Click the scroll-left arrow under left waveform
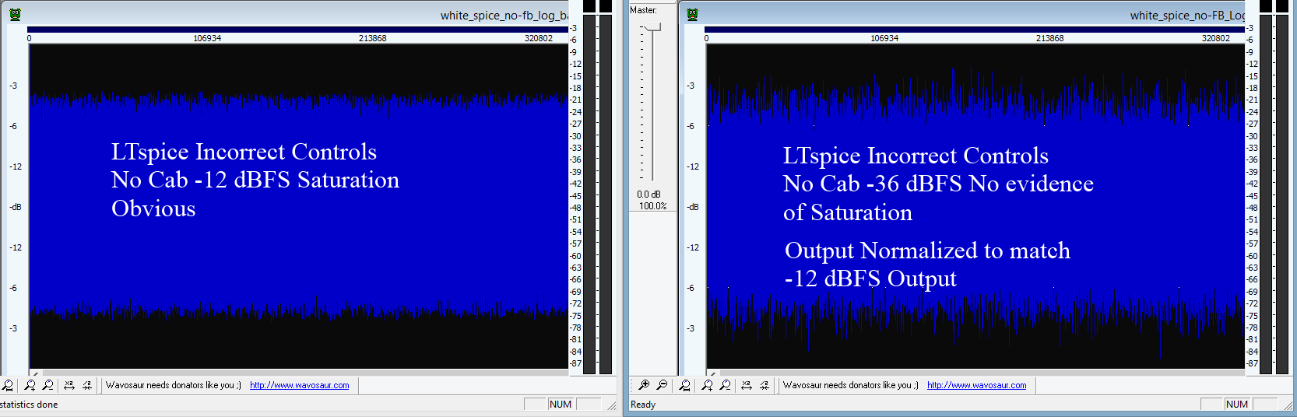 (35, 373)
